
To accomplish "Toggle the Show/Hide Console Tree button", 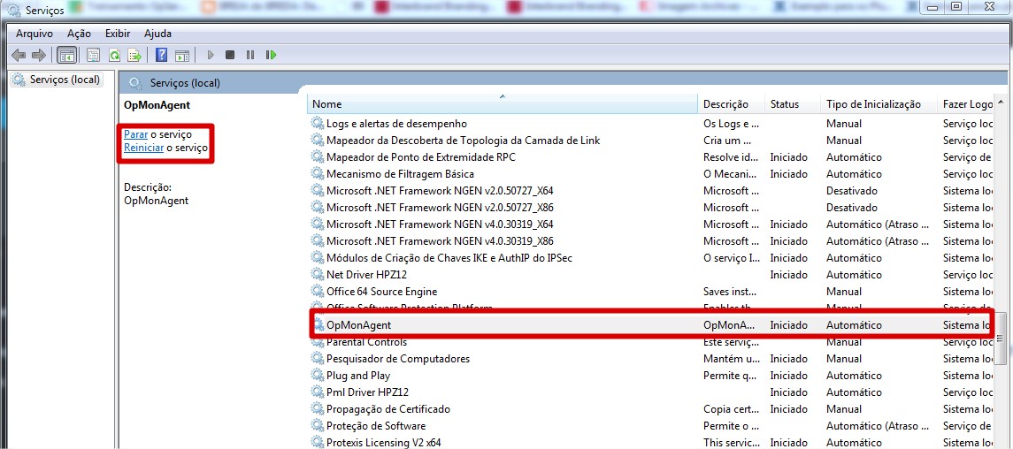I will click(66, 55).
